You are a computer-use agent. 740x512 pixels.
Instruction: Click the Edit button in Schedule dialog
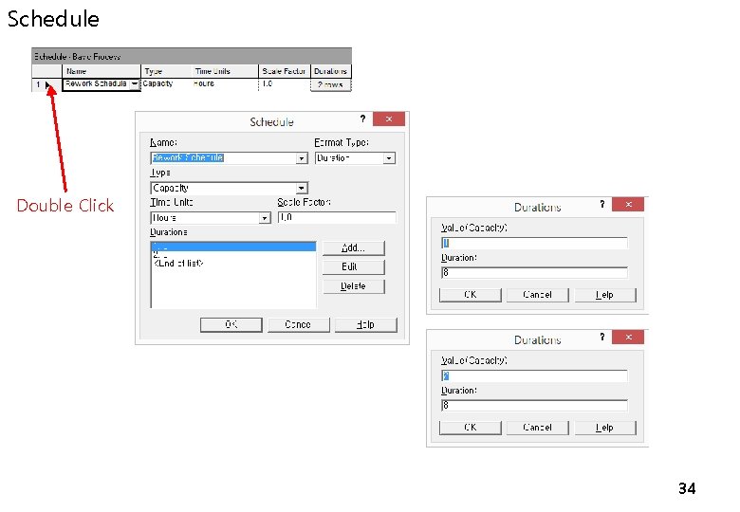pyautogui.click(x=354, y=267)
